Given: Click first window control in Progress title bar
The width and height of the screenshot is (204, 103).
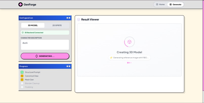Looking at the screenshot, I should point(67,66).
